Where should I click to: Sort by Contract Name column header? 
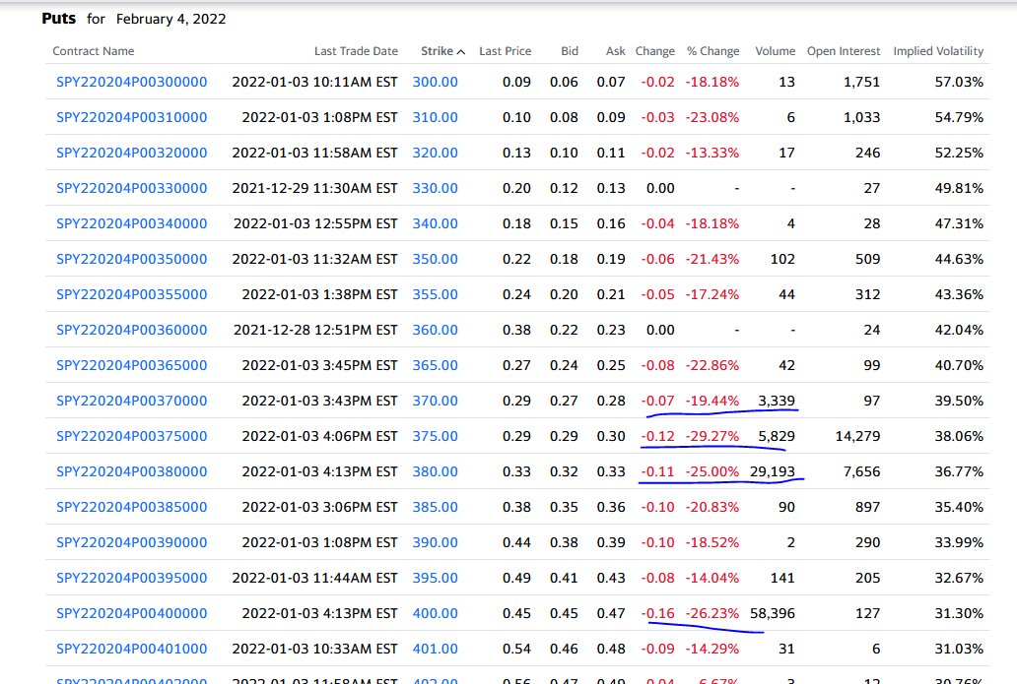[x=94, y=51]
